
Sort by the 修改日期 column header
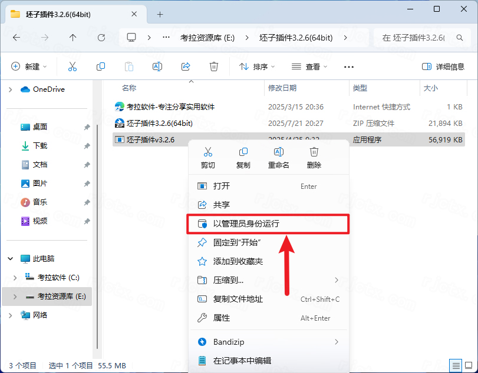pyautogui.click(x=282, y=88)
